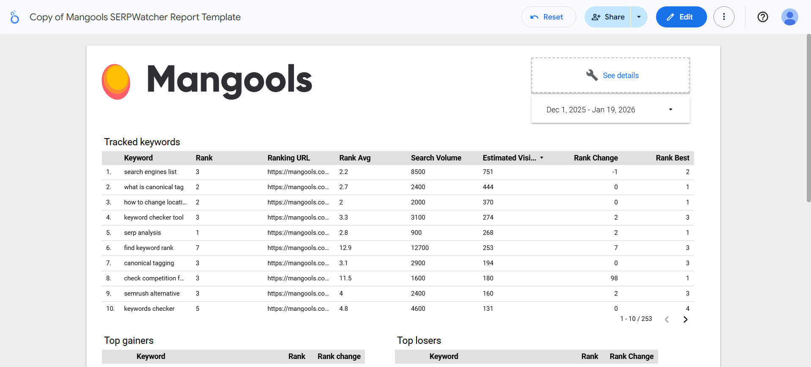The width and height of the screenshot is (811, 367).
Task: Click the Share button
Action: coord(608,17)
